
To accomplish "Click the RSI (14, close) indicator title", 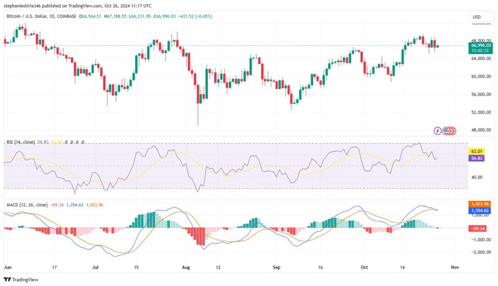I will pyautogui.click(x=21, y=142).
